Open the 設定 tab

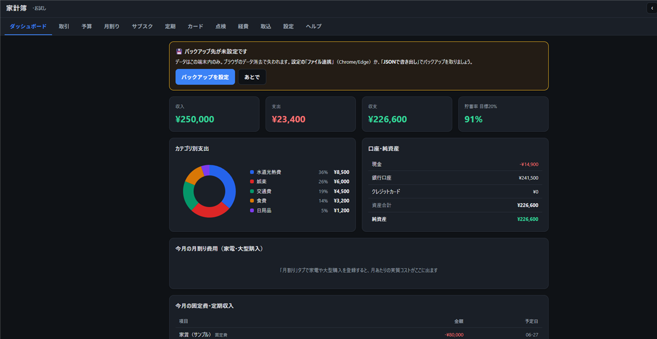289,26
